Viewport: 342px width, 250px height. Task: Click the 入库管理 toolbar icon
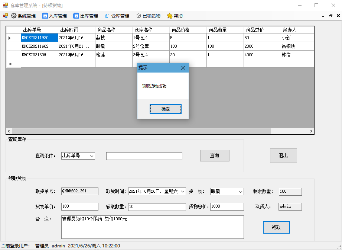click(x=45, y=16)
